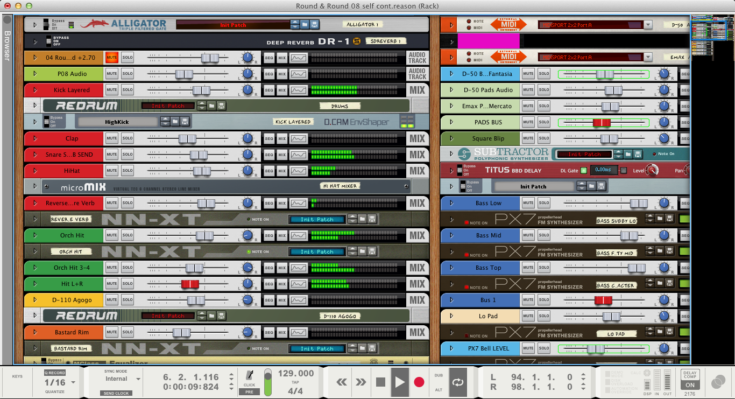
Task: Click the Dub button in transport
Action: 439,375
